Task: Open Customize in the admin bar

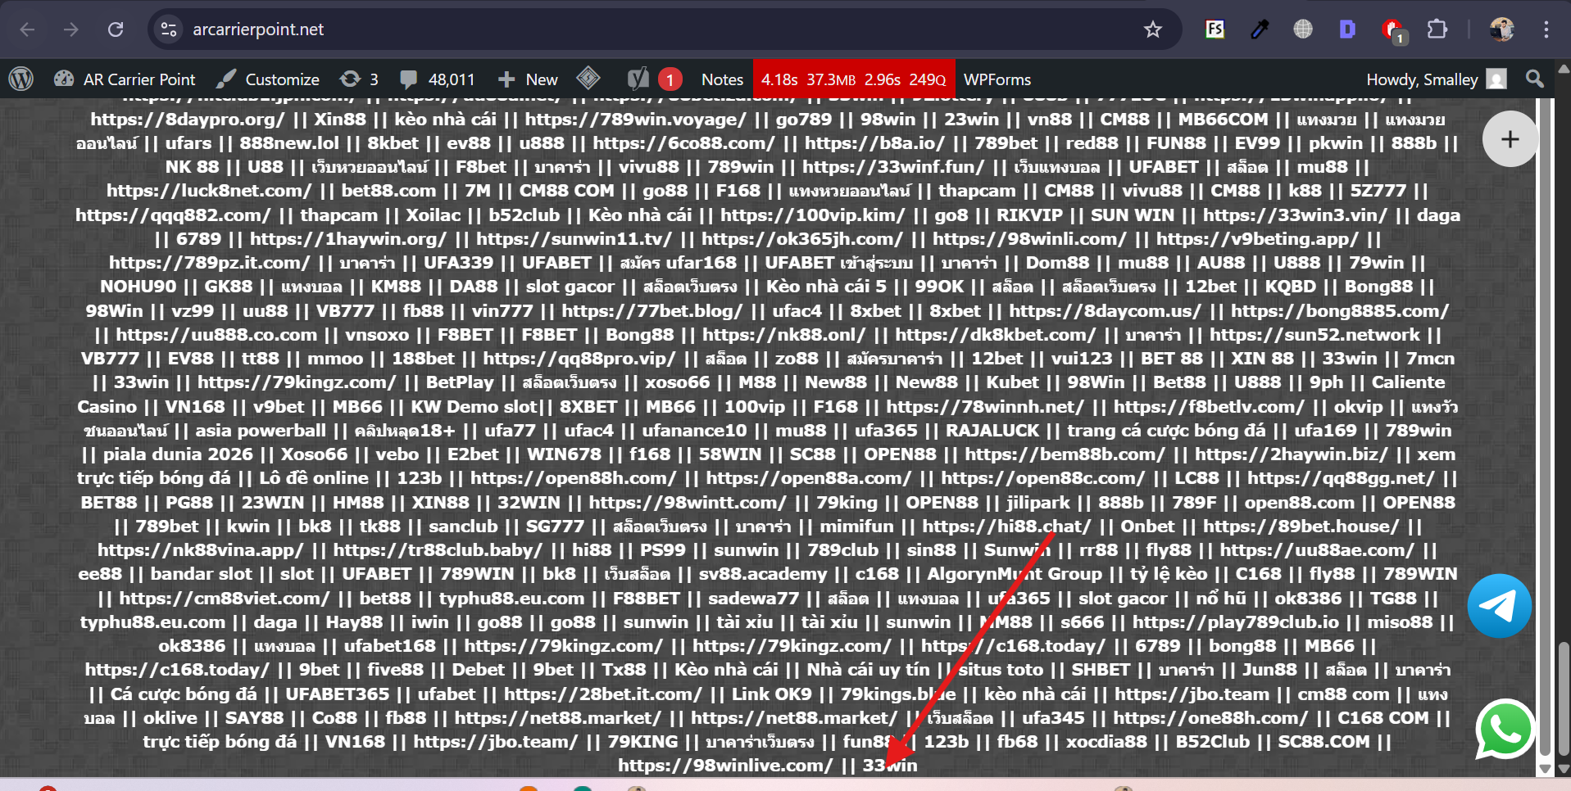Action: [x=268, y=79]
